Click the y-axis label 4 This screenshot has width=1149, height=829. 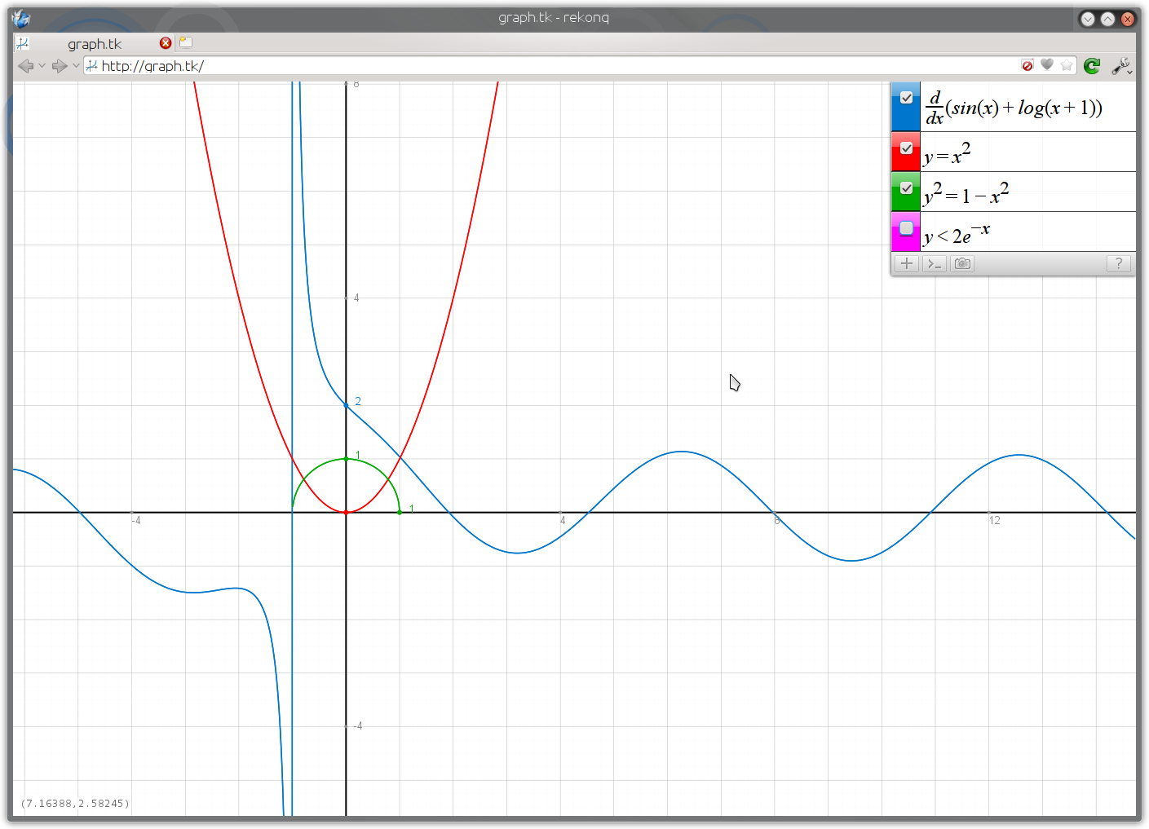tap(356, 298)
